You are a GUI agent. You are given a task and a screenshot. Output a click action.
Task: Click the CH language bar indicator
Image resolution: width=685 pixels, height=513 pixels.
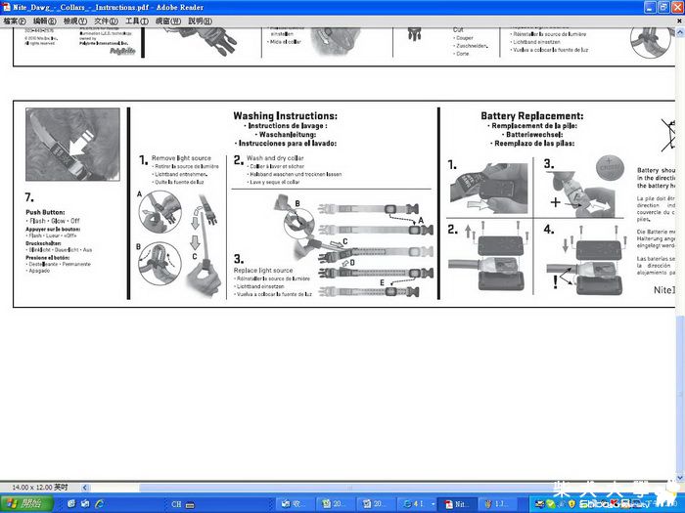click(x=176, y=504)
